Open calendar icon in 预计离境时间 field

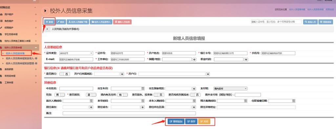tap(245, 101)
